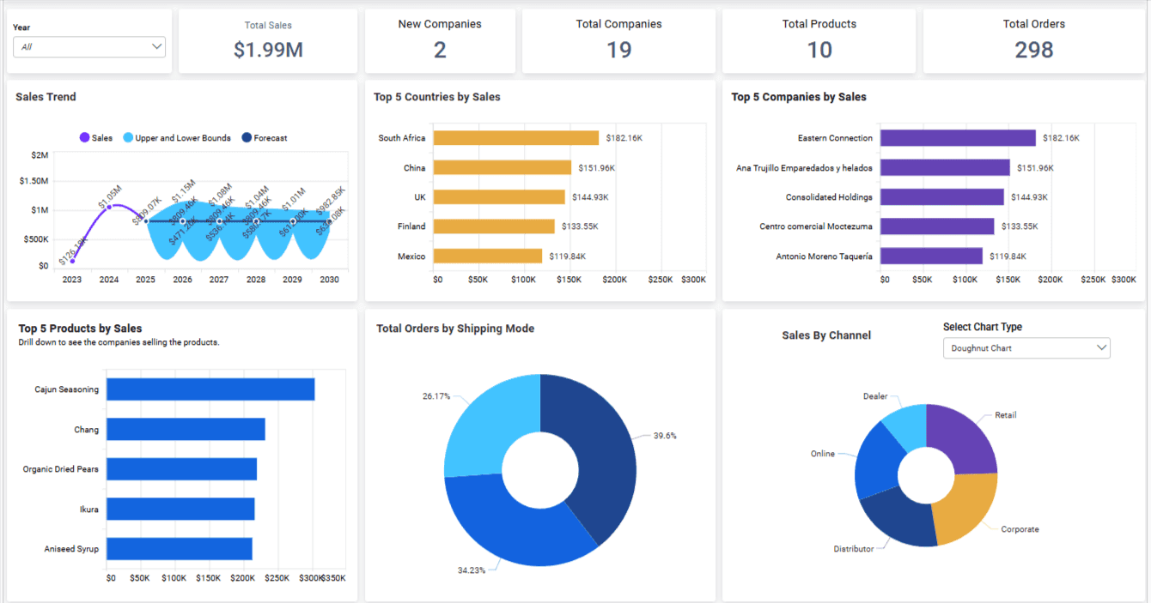Toggle Upper and Lower Bounds legend item
This screenshot has height=603, width=1151.
point(176,137)
